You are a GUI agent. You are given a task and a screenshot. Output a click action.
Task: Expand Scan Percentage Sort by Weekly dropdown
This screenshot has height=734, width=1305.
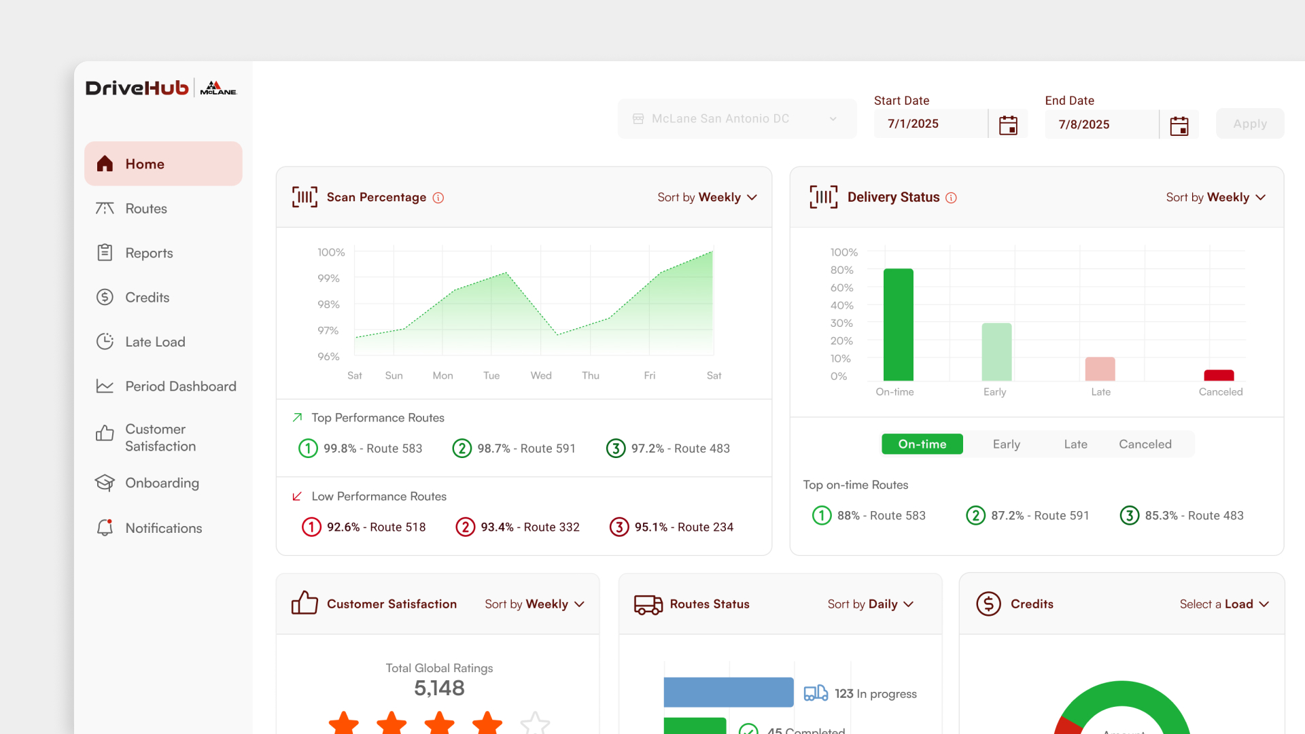[707, 197]
